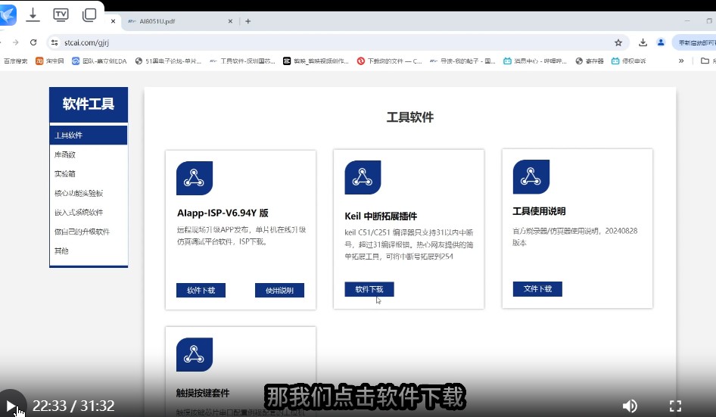The width and height of the screenshot is (716, 417).
Task: Open the 侵权申诉 bookmark
Action: pyautogui.click(x=628, y=61)
